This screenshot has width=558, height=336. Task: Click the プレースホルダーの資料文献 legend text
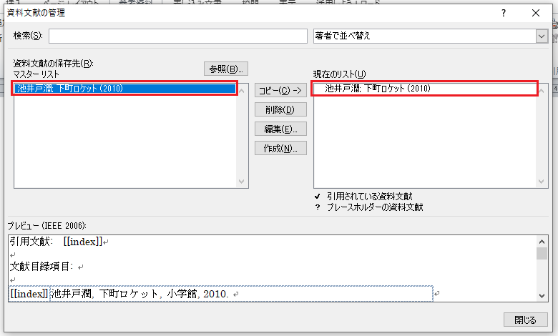(375, 207)
